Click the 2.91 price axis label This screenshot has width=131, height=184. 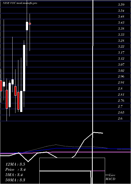click(x=121, y=83)
